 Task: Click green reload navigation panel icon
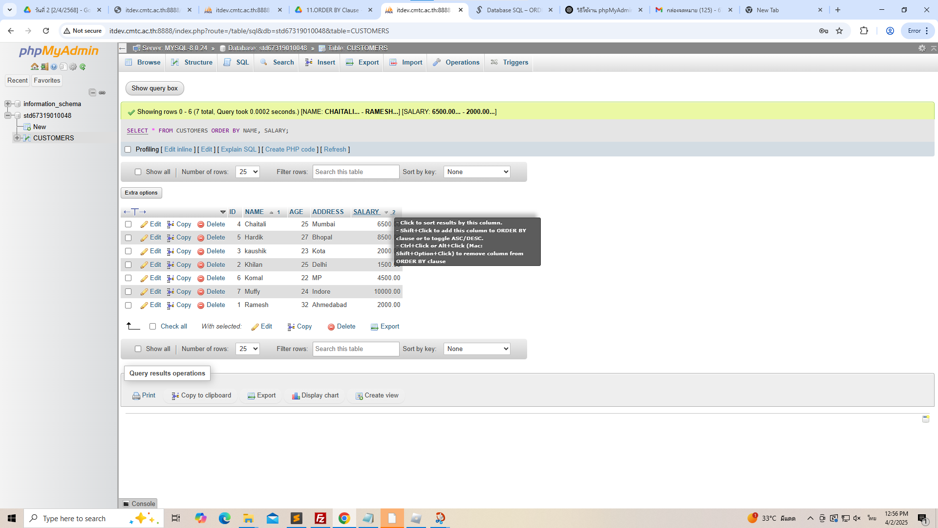83,66
